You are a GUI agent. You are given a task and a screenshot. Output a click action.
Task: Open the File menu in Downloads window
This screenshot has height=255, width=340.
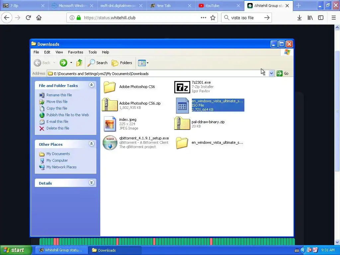[36, 52]
